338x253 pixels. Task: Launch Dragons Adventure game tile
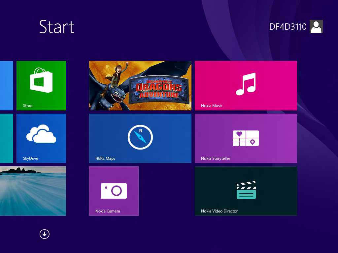tap(140, 86)
